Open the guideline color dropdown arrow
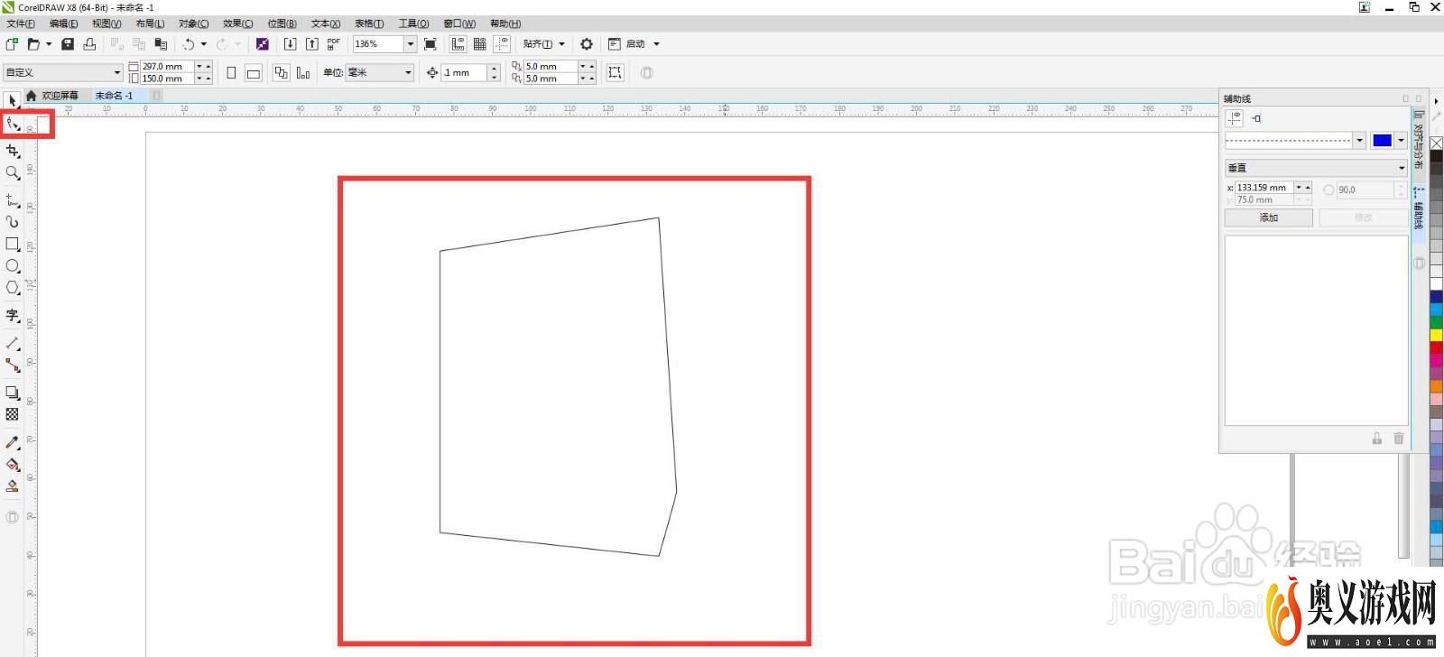 click(1401, 140)
